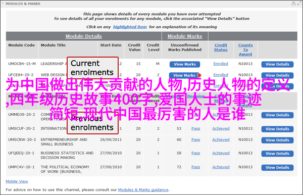The width and height of the screenshot is (303, 195).
Task: Click mark 58 in UFQEEQ-20-1 row
Action: coord(179,153)
